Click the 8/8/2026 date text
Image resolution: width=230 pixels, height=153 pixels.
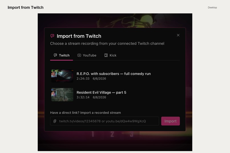[99, 97]
